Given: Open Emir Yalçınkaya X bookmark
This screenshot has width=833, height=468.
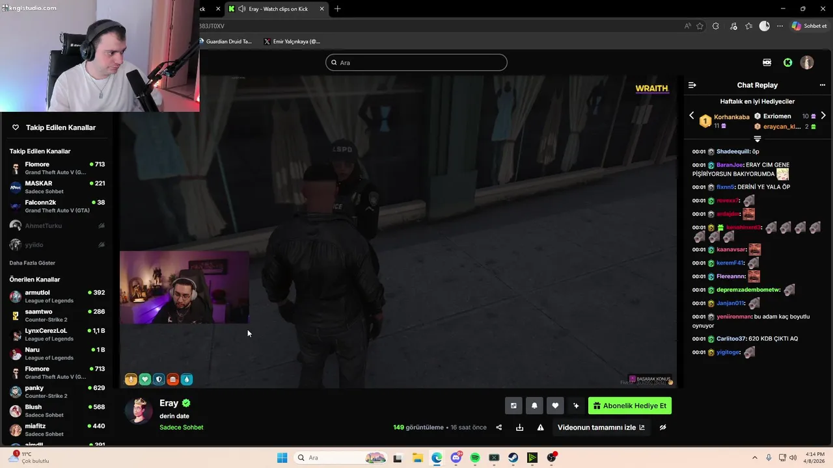Looking at the screenshot, I should point(292,42).
